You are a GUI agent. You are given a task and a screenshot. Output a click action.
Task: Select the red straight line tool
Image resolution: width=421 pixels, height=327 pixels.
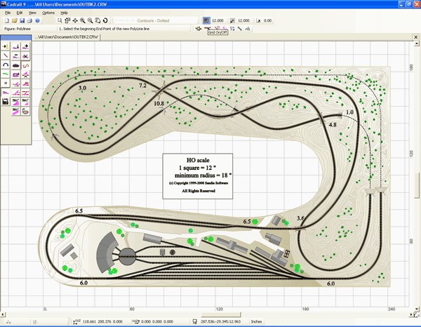(x=6, y=55)
